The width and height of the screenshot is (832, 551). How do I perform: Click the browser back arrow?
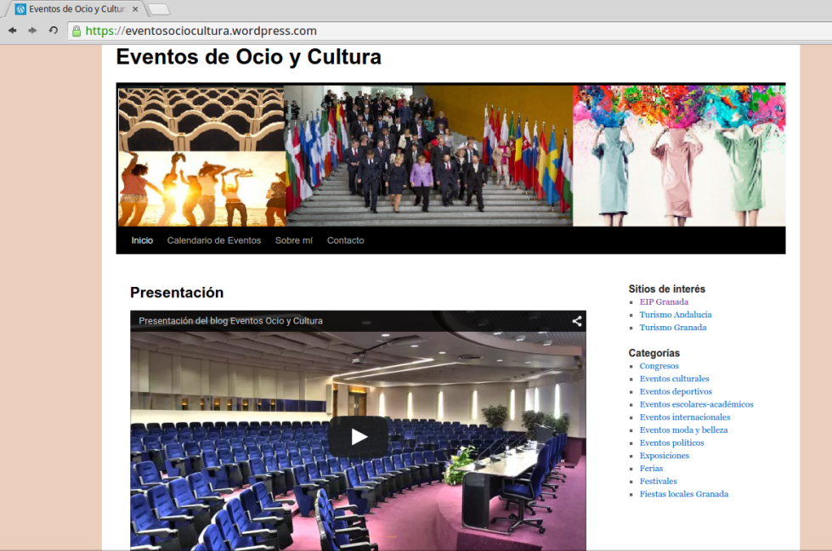[x=12, y=31]
